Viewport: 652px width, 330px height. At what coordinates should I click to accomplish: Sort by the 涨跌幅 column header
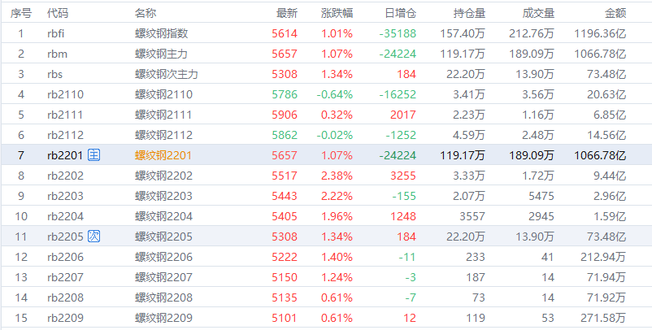(337, 13)
